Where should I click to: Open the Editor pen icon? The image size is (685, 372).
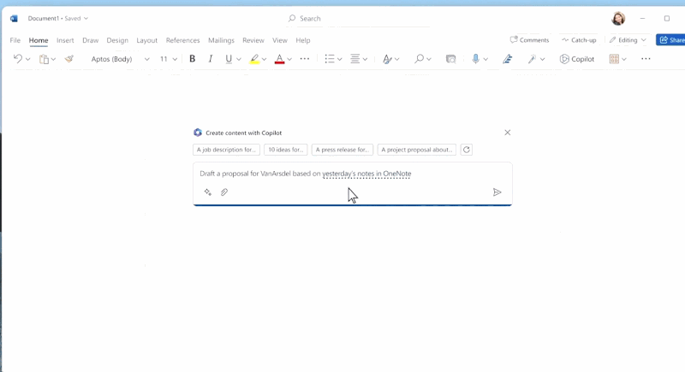[508, 59]
